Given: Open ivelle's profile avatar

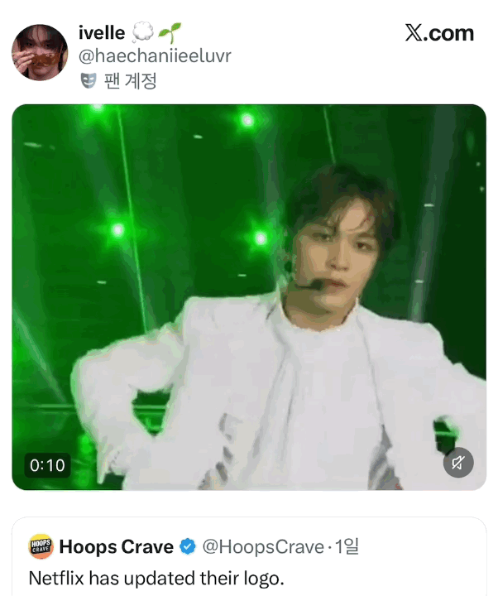Looking at the screenshot, I should click(39, 52).
